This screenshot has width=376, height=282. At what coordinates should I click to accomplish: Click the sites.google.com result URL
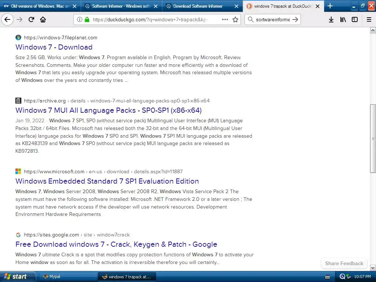(77, 235)
